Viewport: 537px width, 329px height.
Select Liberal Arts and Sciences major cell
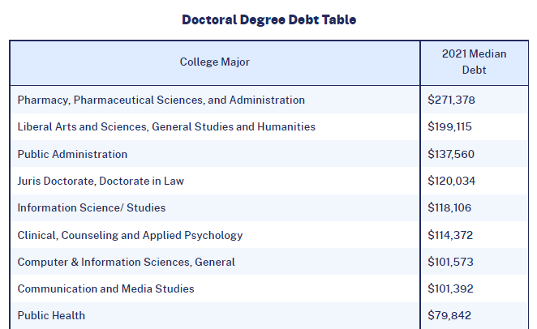point(166,127)
